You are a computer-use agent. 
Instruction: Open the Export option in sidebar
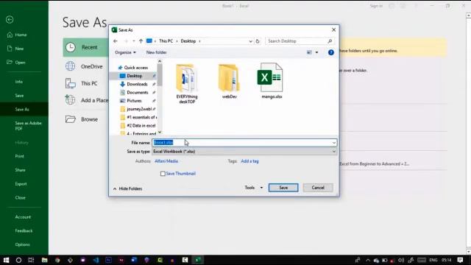(21, 184)
